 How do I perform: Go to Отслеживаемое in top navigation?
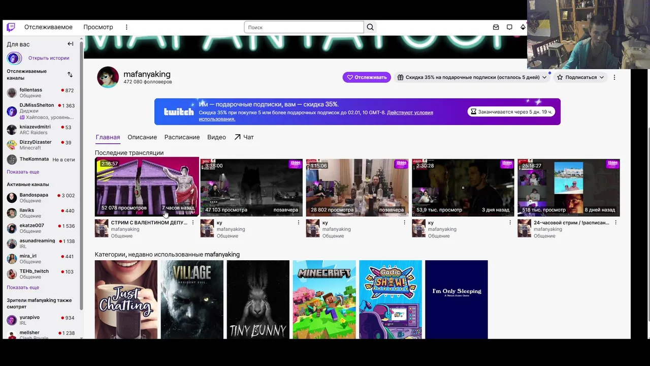click(x=48, y=27)
